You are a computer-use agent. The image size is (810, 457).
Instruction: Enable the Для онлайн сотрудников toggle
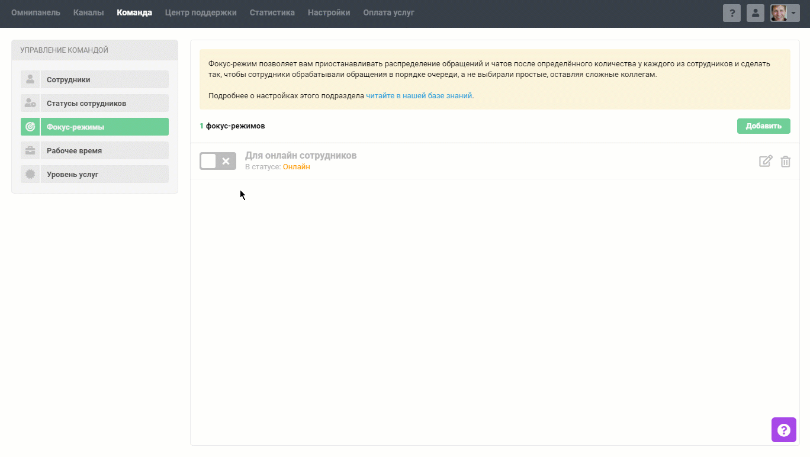coord(217,161)
